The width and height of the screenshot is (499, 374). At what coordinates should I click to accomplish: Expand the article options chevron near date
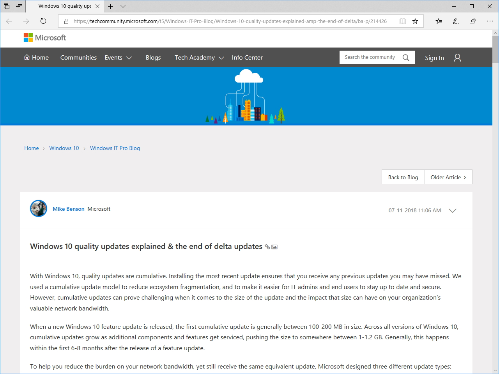453,211
